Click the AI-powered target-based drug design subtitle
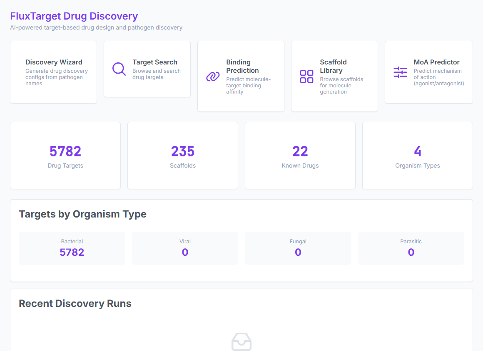The width and height of the screenshot is (483, 351). point(96,28)
